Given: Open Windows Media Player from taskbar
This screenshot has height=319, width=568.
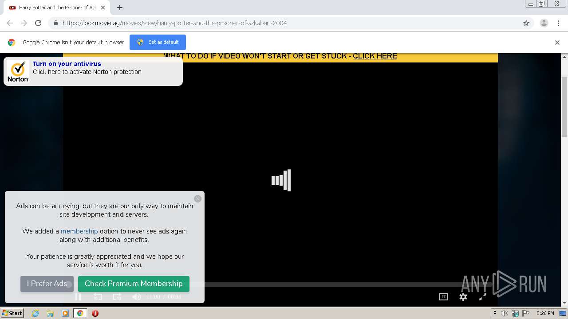Looking at the screenshot, I should tap(65, 313).
